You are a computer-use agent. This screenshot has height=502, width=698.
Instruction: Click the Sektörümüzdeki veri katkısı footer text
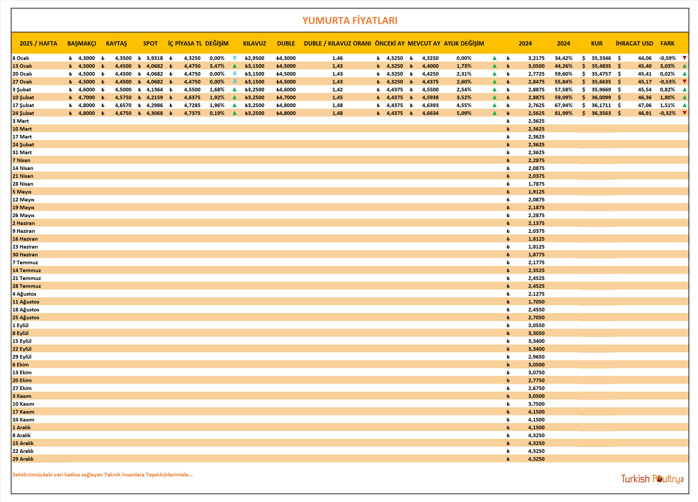(102, 474)
